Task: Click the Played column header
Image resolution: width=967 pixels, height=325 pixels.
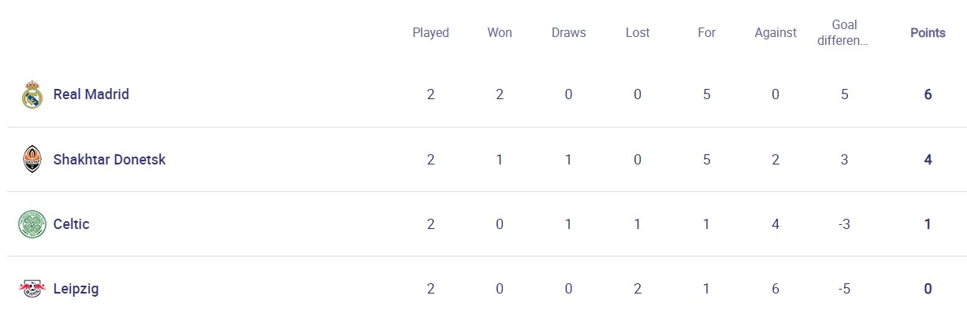Action: pos(430,33)
